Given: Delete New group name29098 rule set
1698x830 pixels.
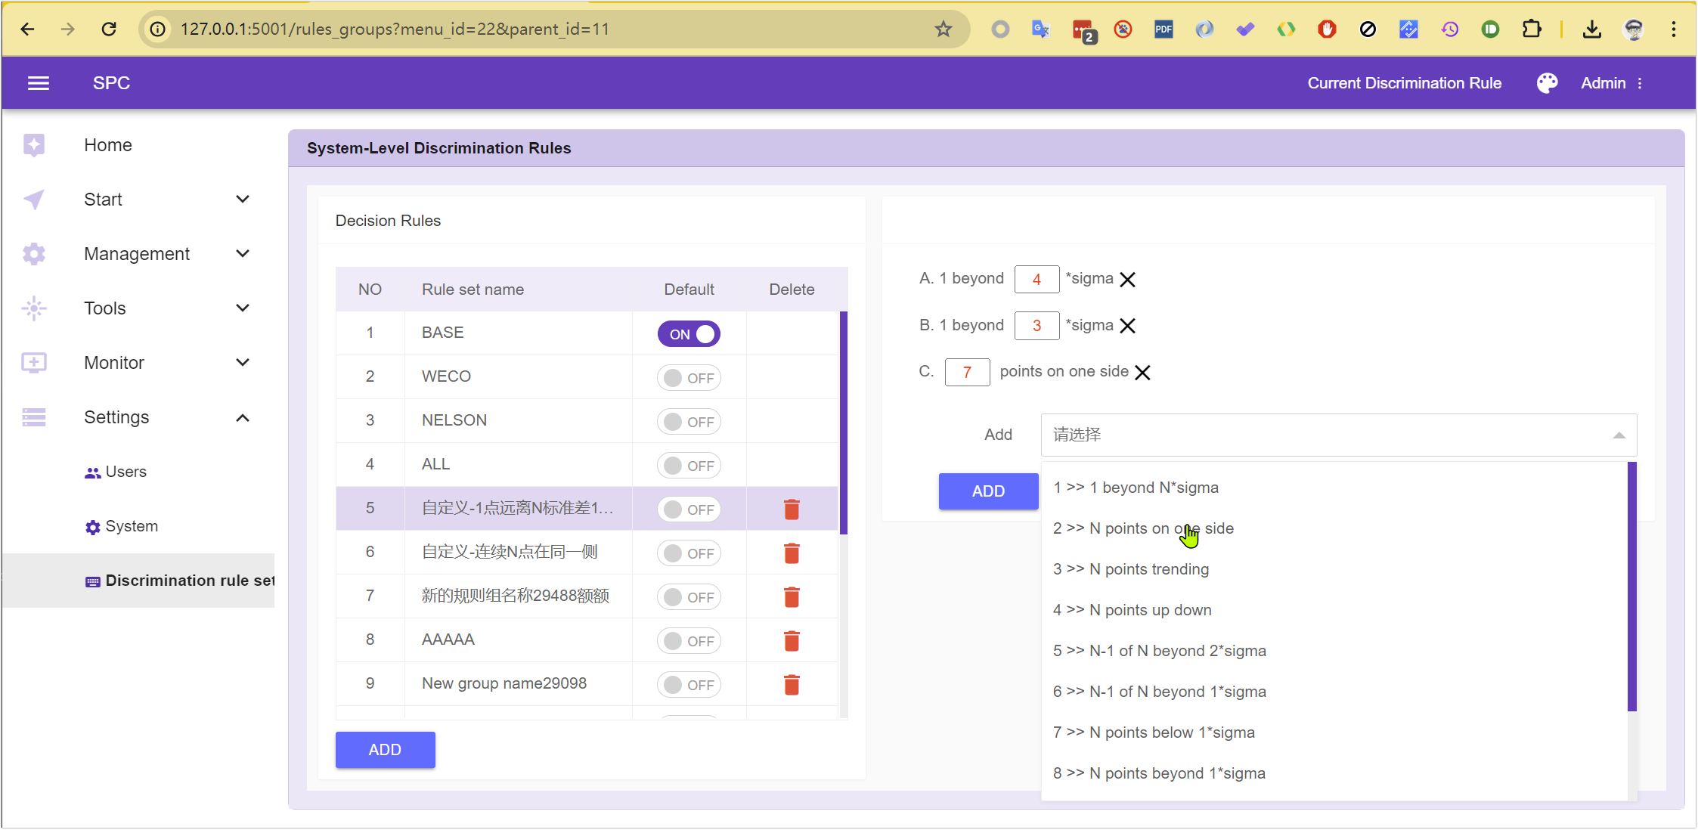Looking at the screenshot, I should (792, 685).
